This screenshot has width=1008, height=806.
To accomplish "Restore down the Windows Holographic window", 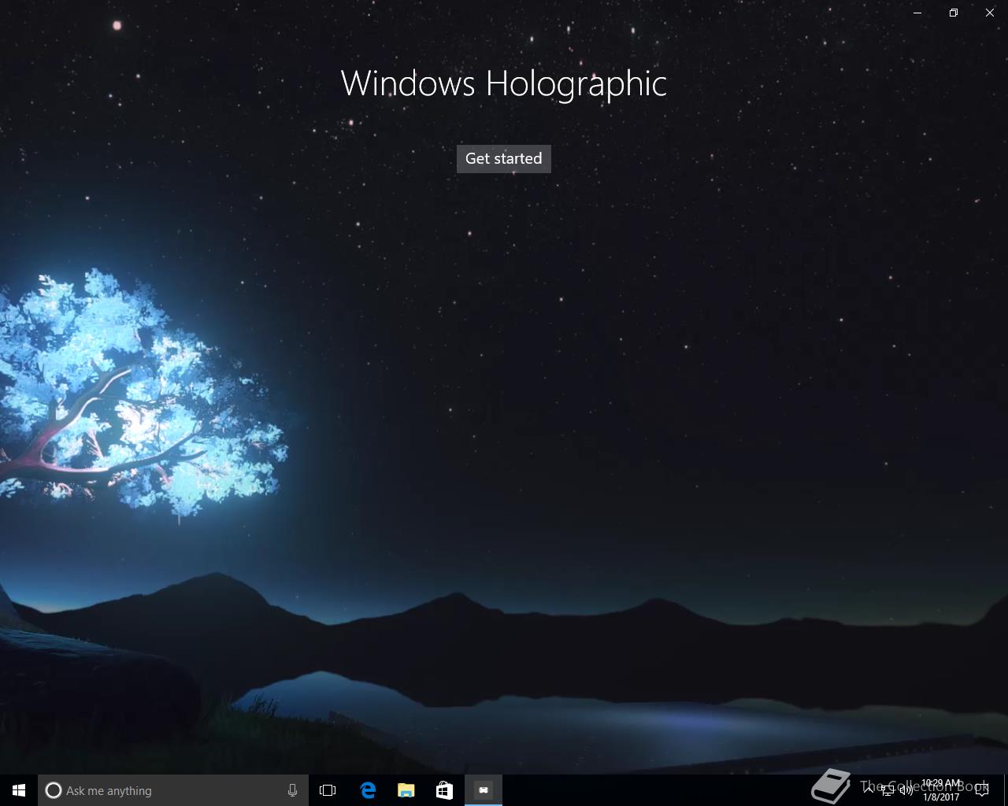I will coord(954,13).
